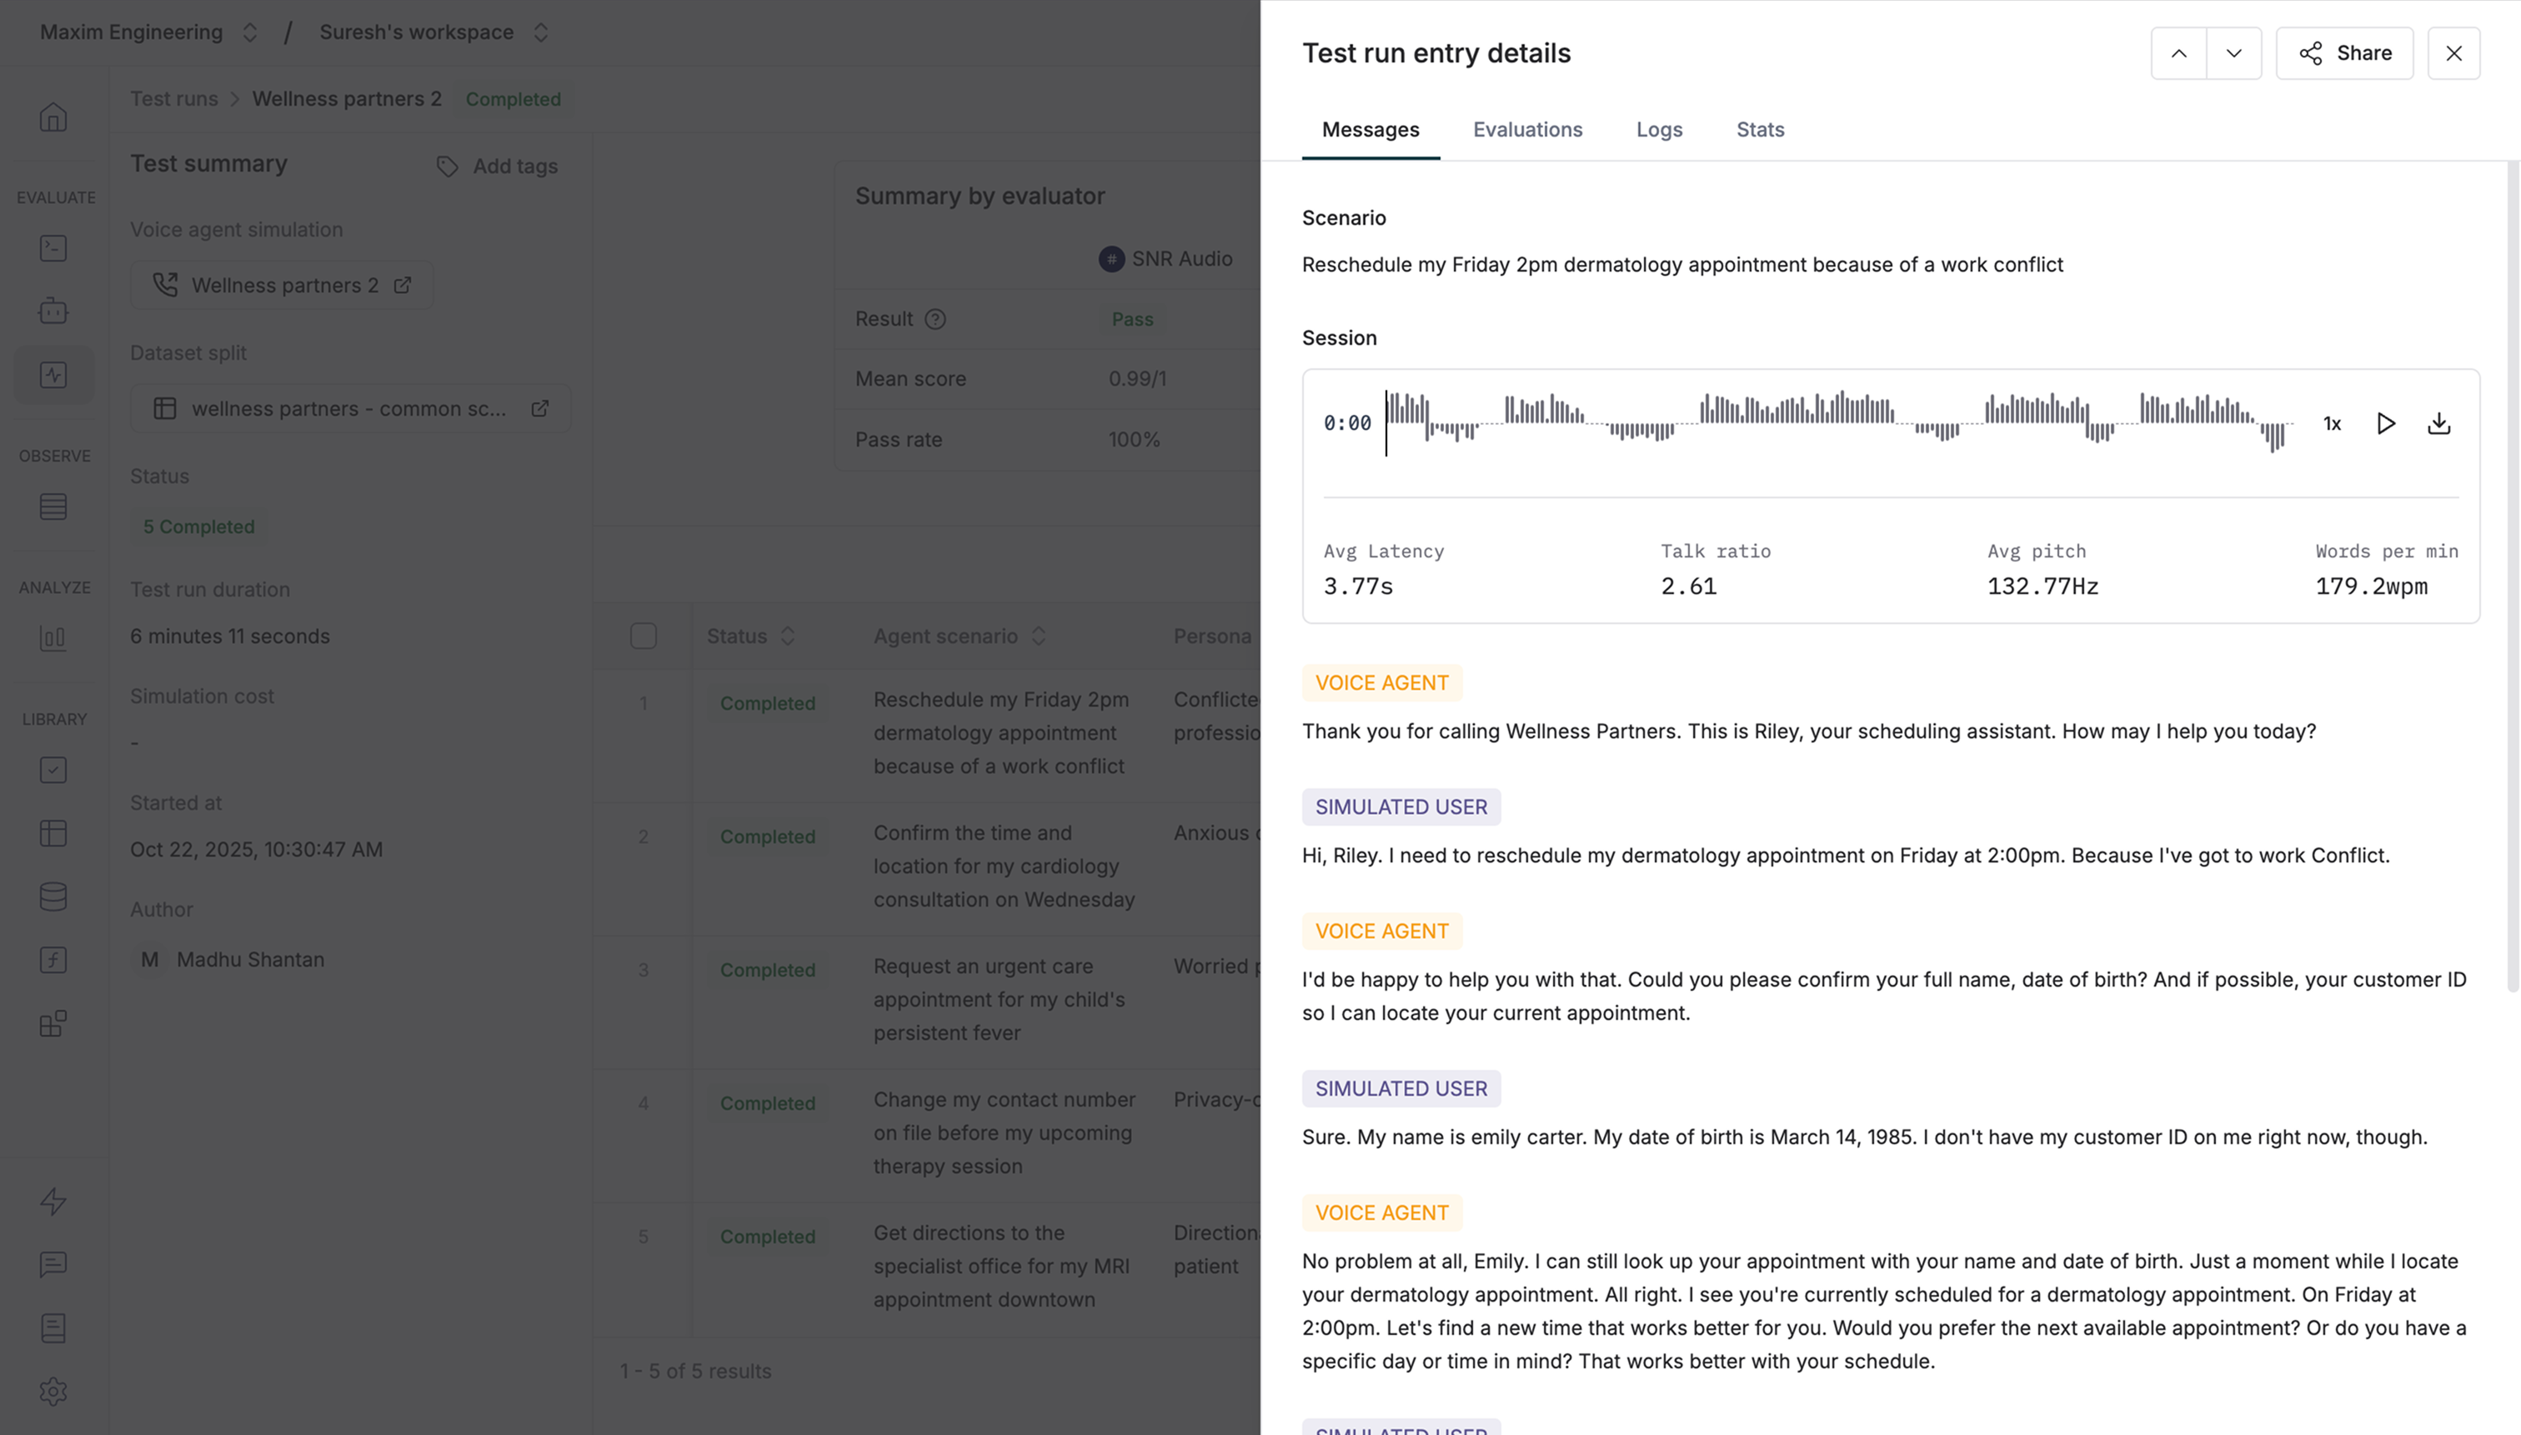
Task: Switch to the Evaluations tab
Action: click(1527, 130)
